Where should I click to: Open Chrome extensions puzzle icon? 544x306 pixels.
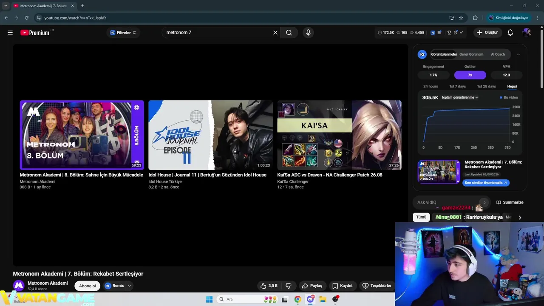(x=475, y=18)
